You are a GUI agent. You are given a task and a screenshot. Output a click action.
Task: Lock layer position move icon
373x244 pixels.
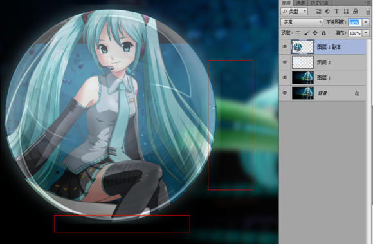315,33
